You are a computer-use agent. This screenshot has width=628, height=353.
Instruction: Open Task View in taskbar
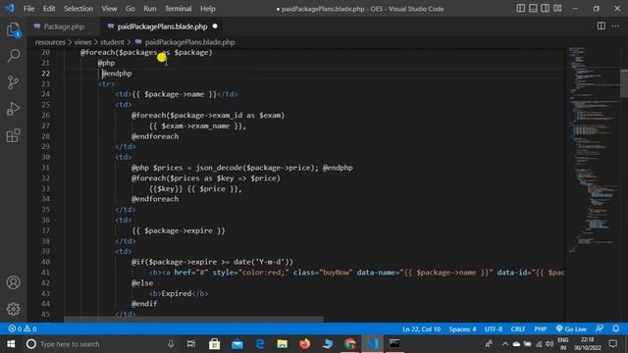[x=191, y=344]
